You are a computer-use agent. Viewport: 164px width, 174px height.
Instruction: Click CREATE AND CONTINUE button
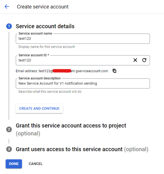39,108
